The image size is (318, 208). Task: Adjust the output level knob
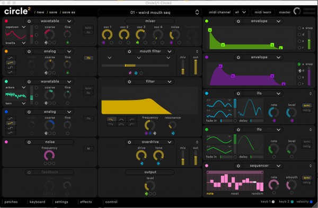point(150,186)
